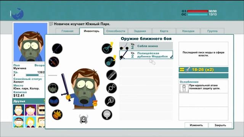Click the cyan ОС power bar

(x=197, y=14)
